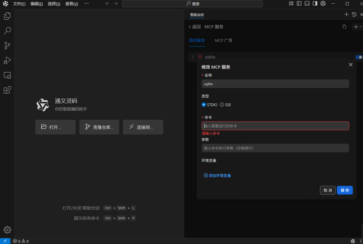Expand the sqlite service row

tap(193, 57)
